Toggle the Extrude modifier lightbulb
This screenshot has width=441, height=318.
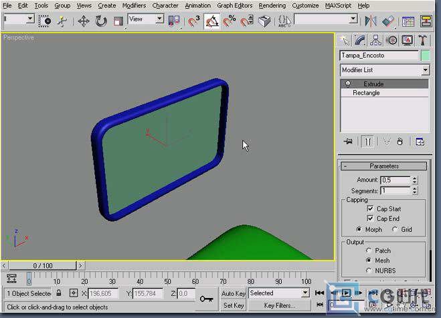(x=348, y=84)
